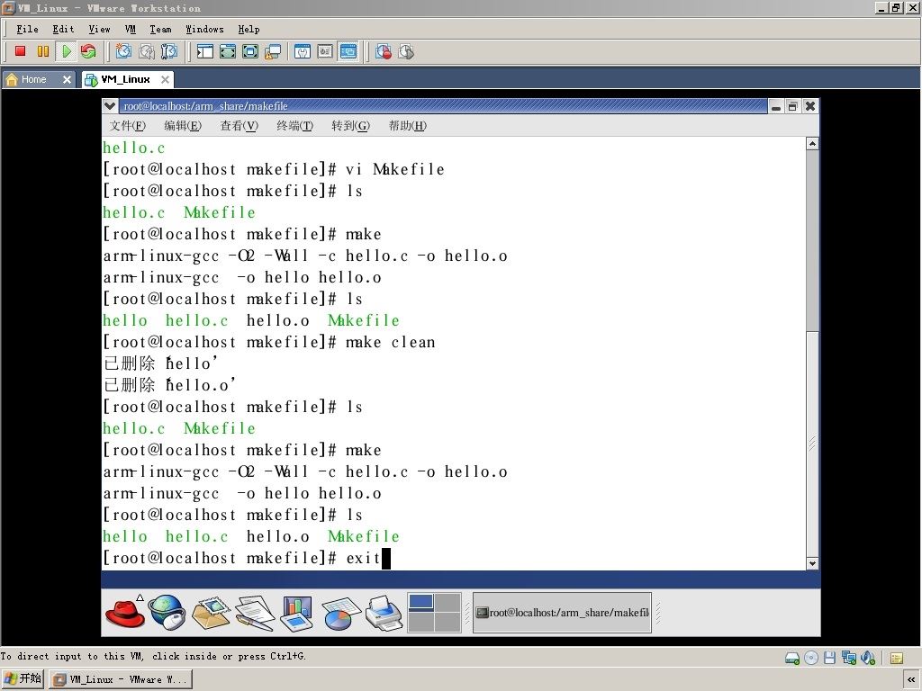Click the Full Screen toolbar icon

228,51
